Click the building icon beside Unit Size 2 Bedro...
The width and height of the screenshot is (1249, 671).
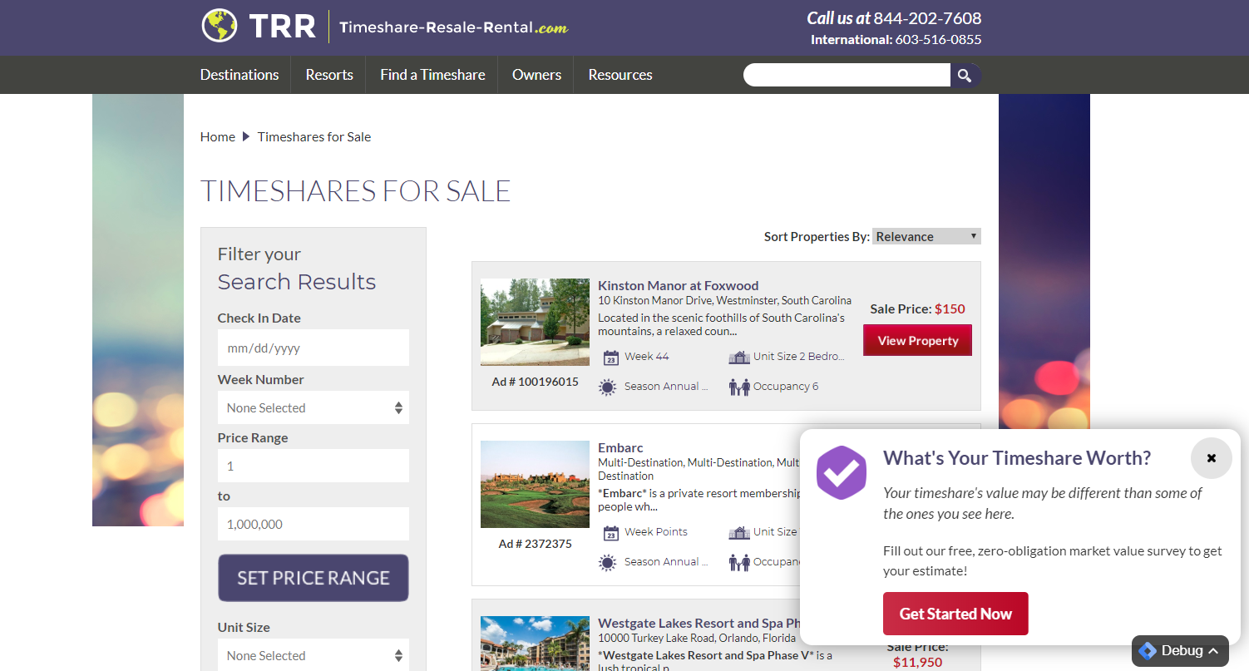[739, 357]
